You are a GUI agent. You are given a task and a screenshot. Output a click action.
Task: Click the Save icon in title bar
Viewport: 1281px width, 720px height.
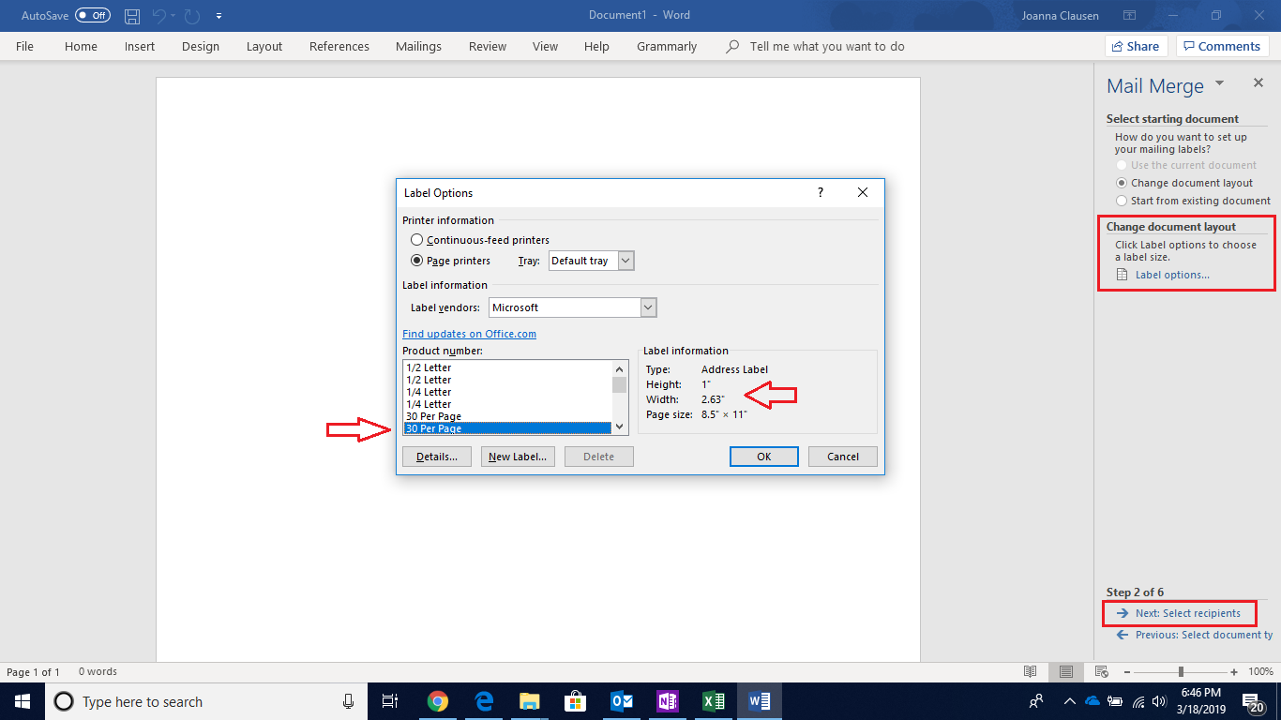click(132, 16)
